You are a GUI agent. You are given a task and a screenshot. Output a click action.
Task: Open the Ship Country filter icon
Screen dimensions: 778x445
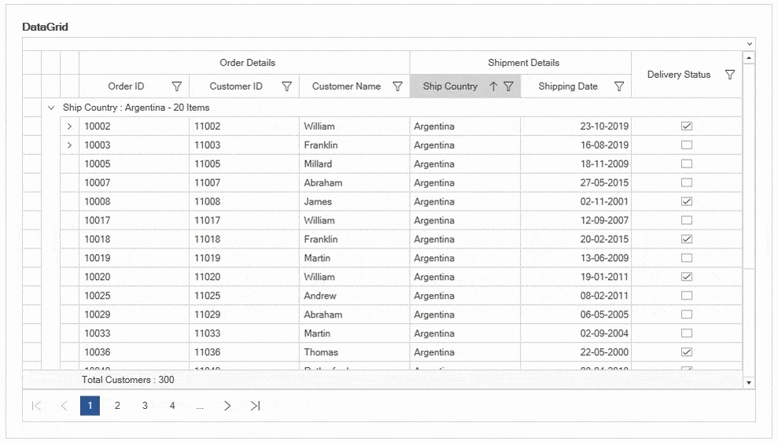click(x=508, y=86)
